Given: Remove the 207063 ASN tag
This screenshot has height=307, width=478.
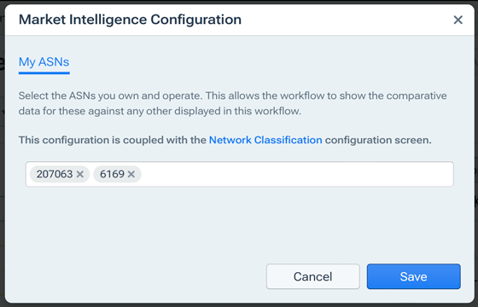Looking at the screenshot, I should click(80, 174).
